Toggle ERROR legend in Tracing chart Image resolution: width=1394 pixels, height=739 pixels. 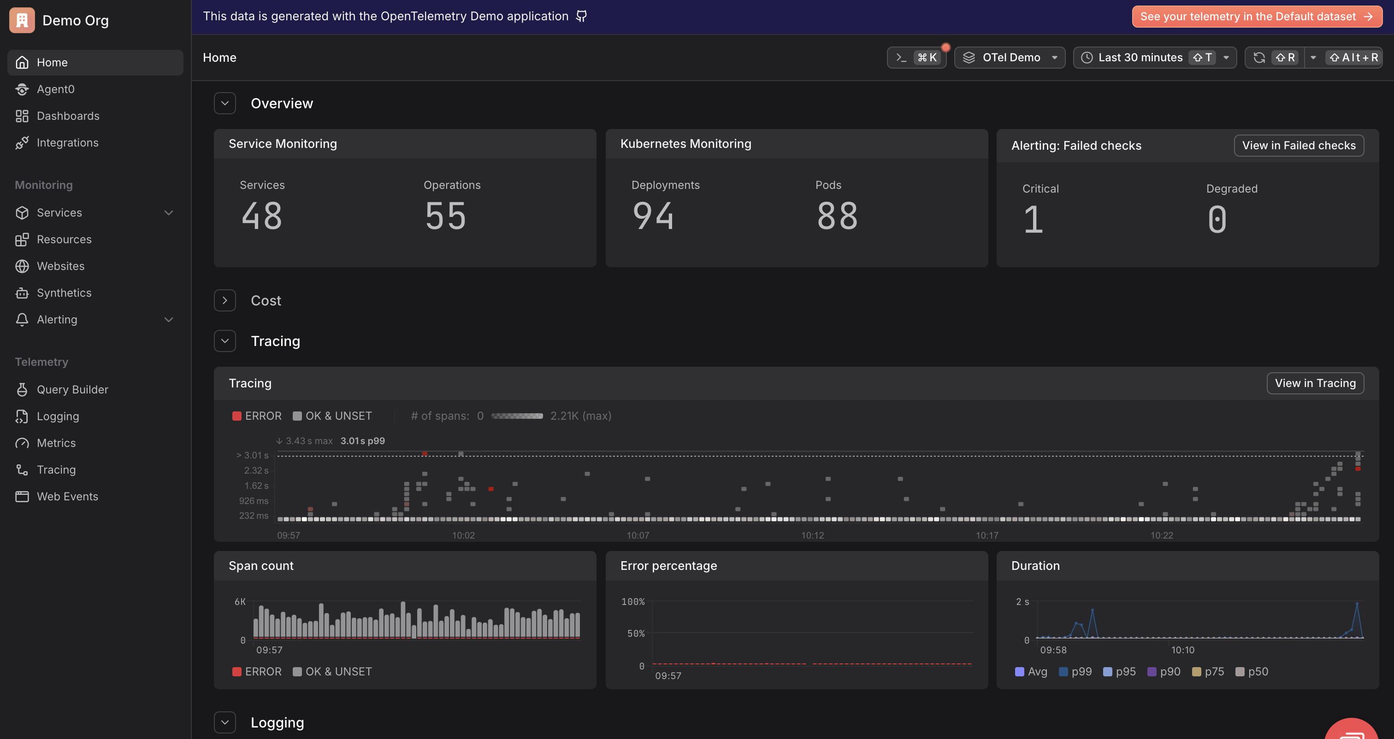(x=257, y=416)
